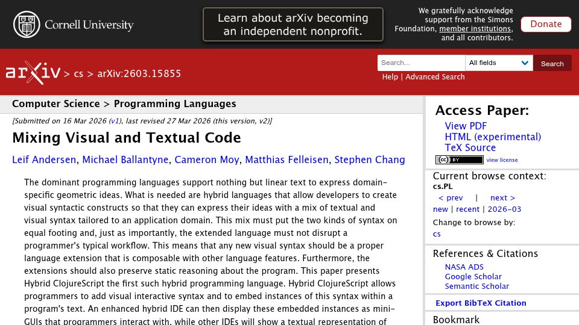Open the 2026-03 listings link
This screenshot has width=579, height=325.
point(504,209)
